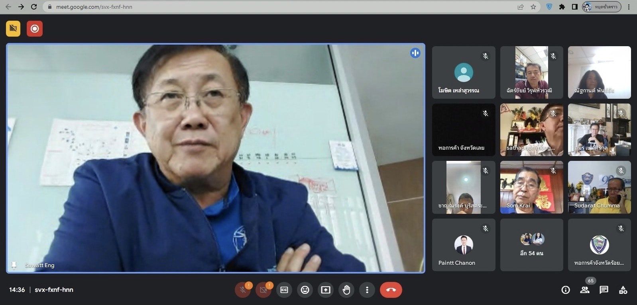Image resolution: width=637 pixels, height=305 pixels.
Task: Open the three-dot more options menu
Action: 367,290
